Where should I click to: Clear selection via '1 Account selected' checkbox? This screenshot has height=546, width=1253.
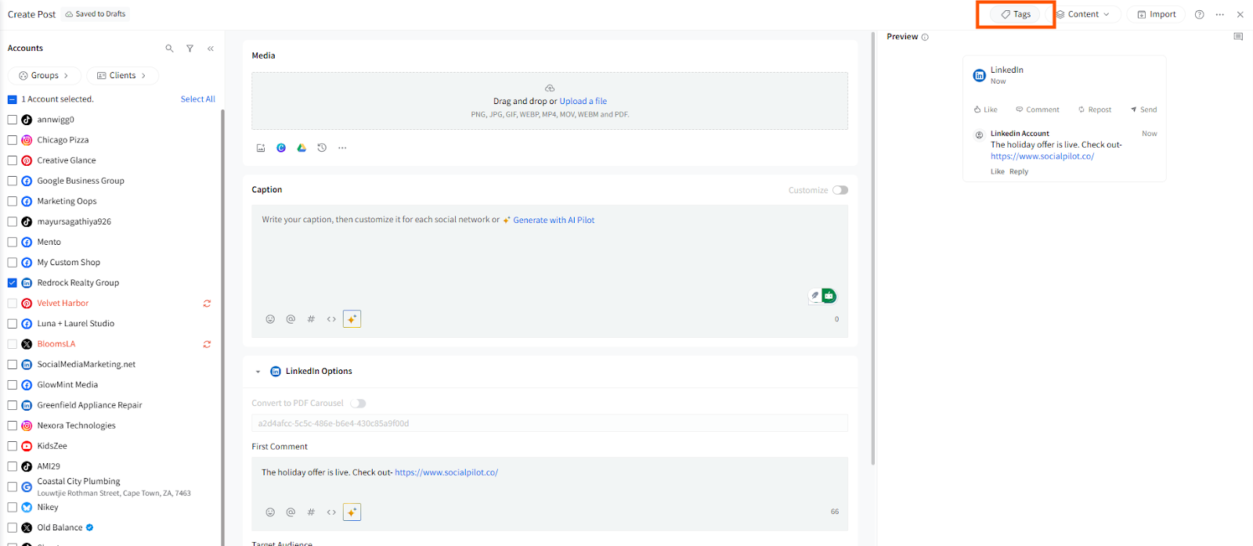tap(13, 99)
